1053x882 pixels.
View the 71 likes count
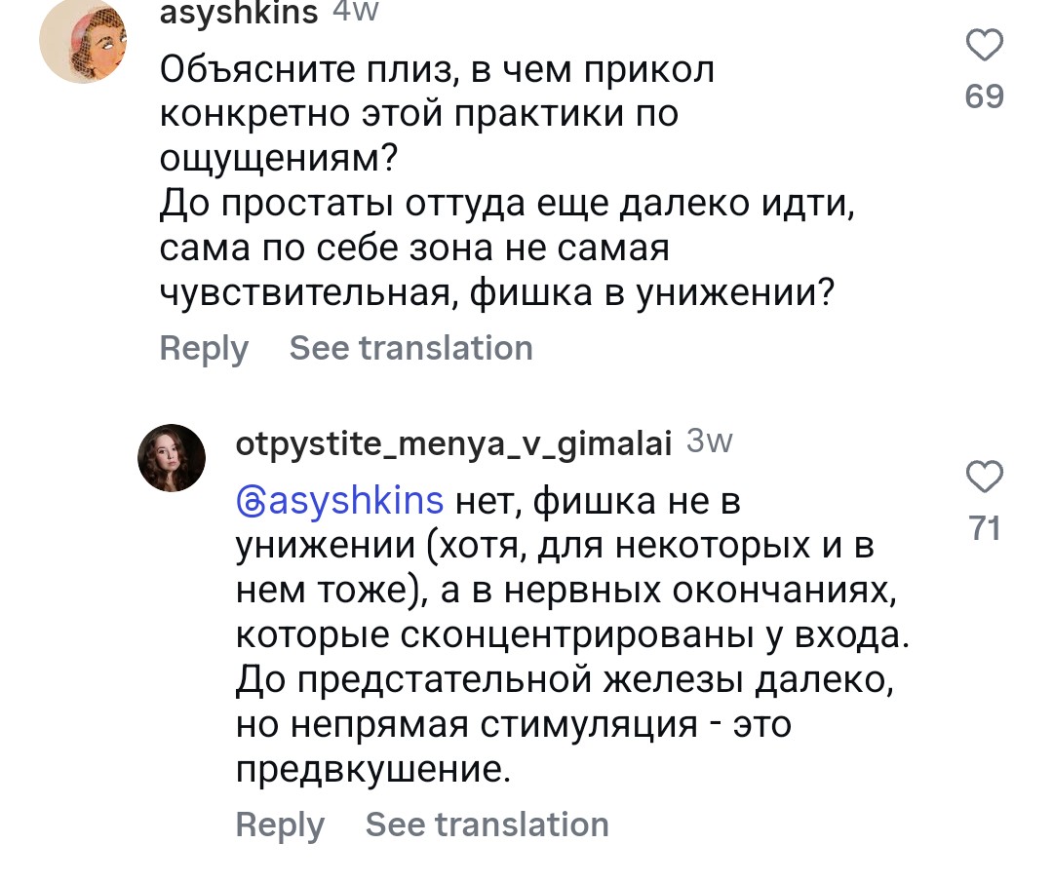tap(985, 528)
